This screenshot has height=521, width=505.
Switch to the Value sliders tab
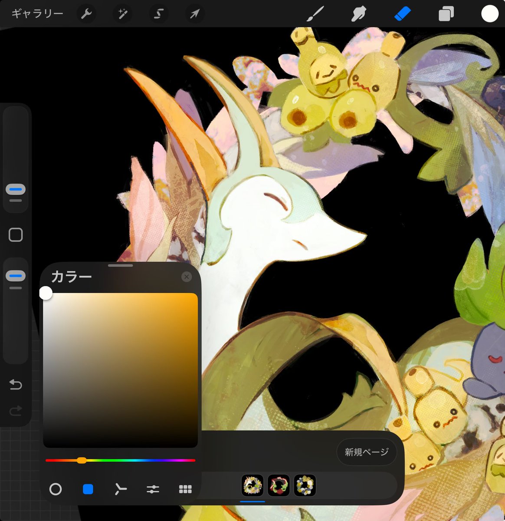(x=153, y=489)
